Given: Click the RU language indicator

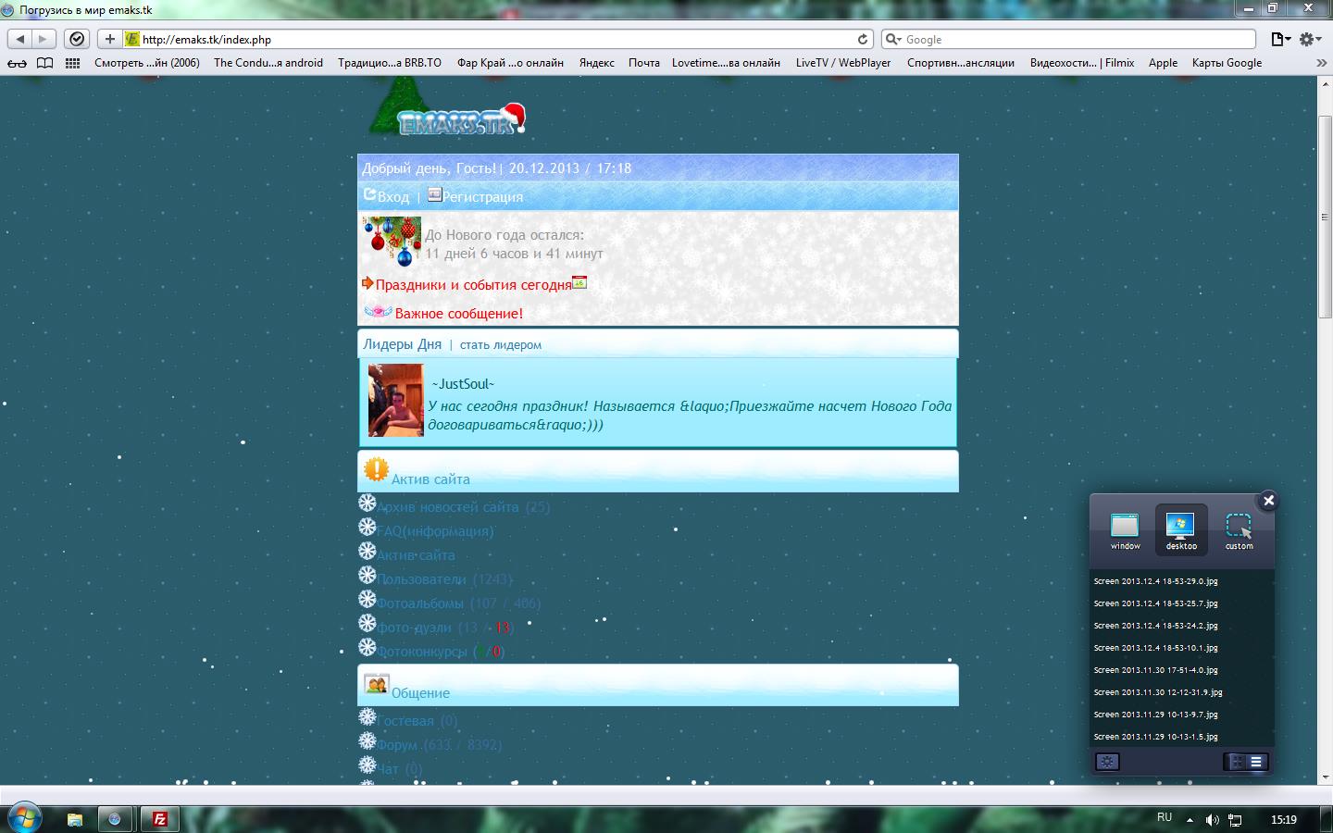Looking at the screenshot, I should pos(1165,817).
